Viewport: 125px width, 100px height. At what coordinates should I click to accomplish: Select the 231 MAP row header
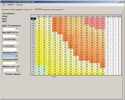pos(33,31)
